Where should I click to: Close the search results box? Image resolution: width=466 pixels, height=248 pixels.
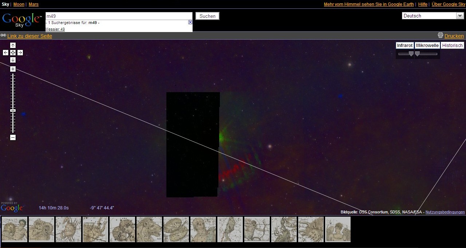tap(190, 22)
